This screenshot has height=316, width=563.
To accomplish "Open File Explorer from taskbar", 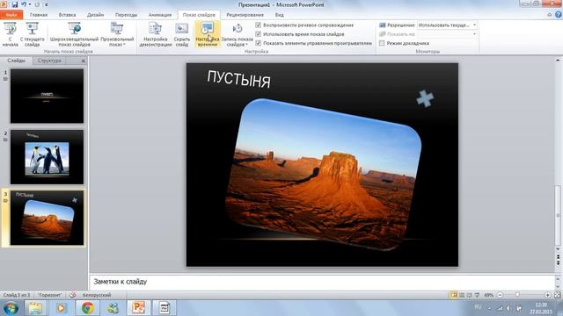I will tap(35, 308).
